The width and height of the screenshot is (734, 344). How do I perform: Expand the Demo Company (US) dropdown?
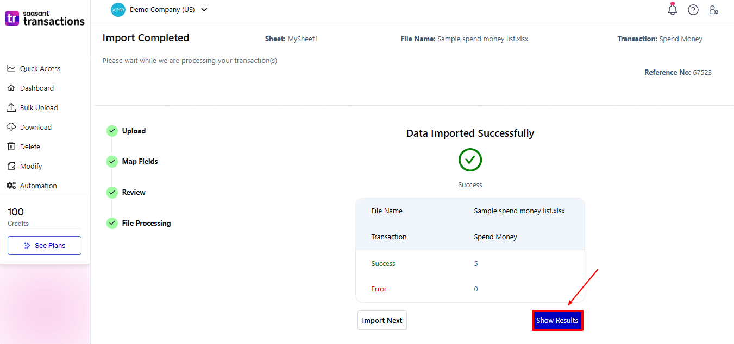[x=204, y=10]
